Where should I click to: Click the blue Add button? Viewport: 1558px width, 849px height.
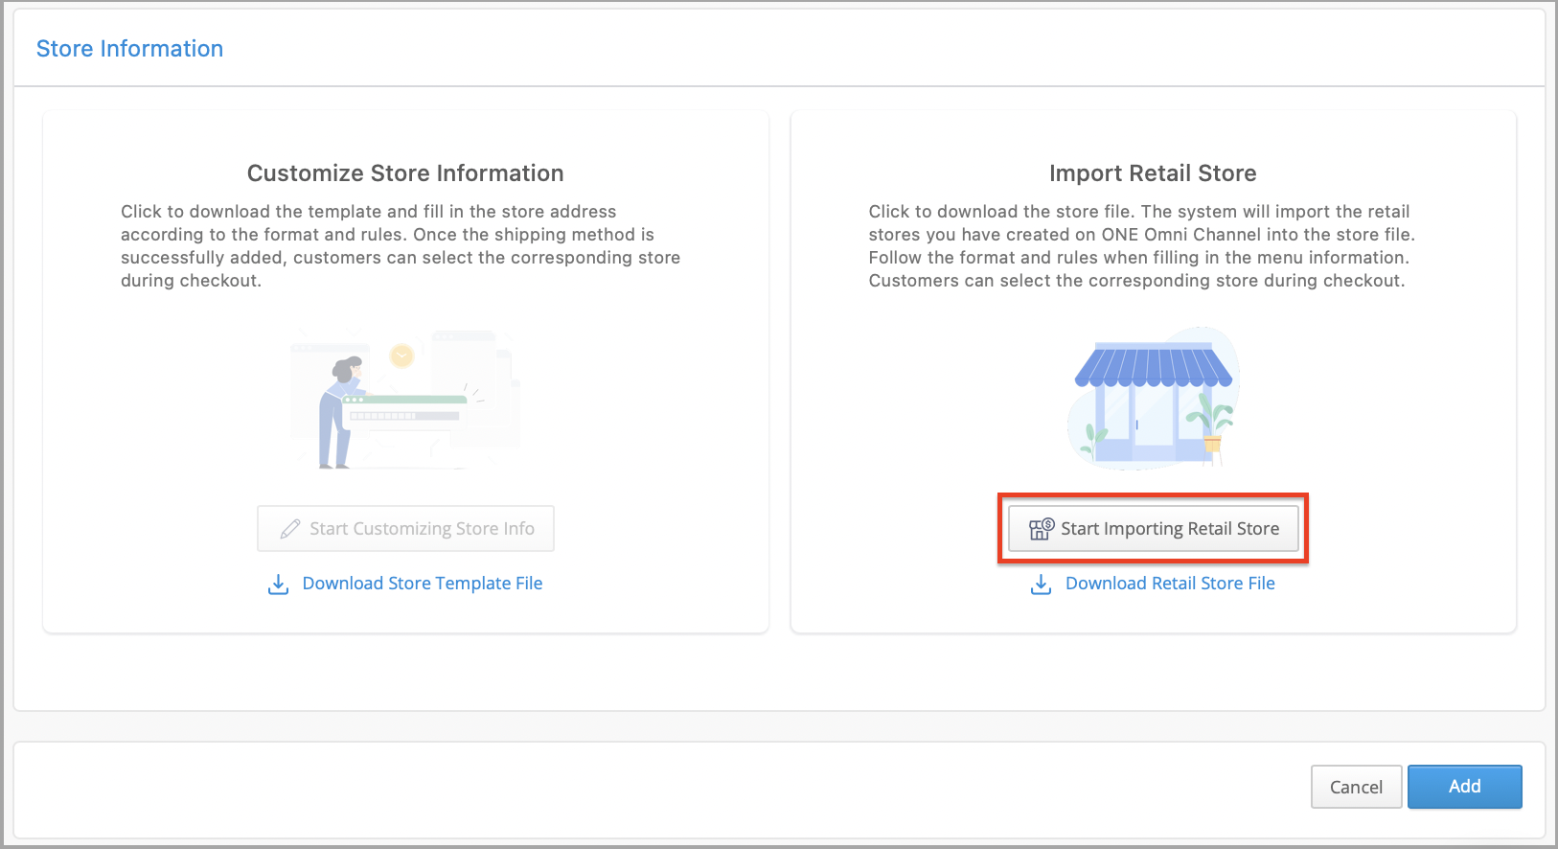coord(1464,787)
